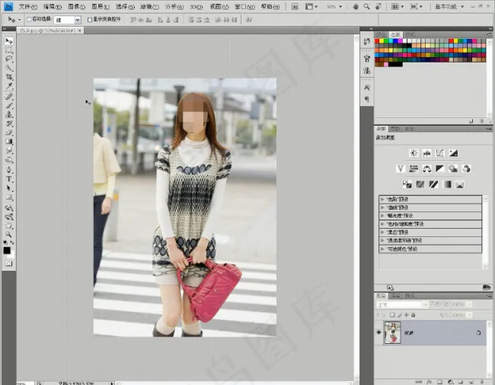Open the 帮助 (Help) menu
This screenshot has width=495, height=385.
tap(270, 7)
